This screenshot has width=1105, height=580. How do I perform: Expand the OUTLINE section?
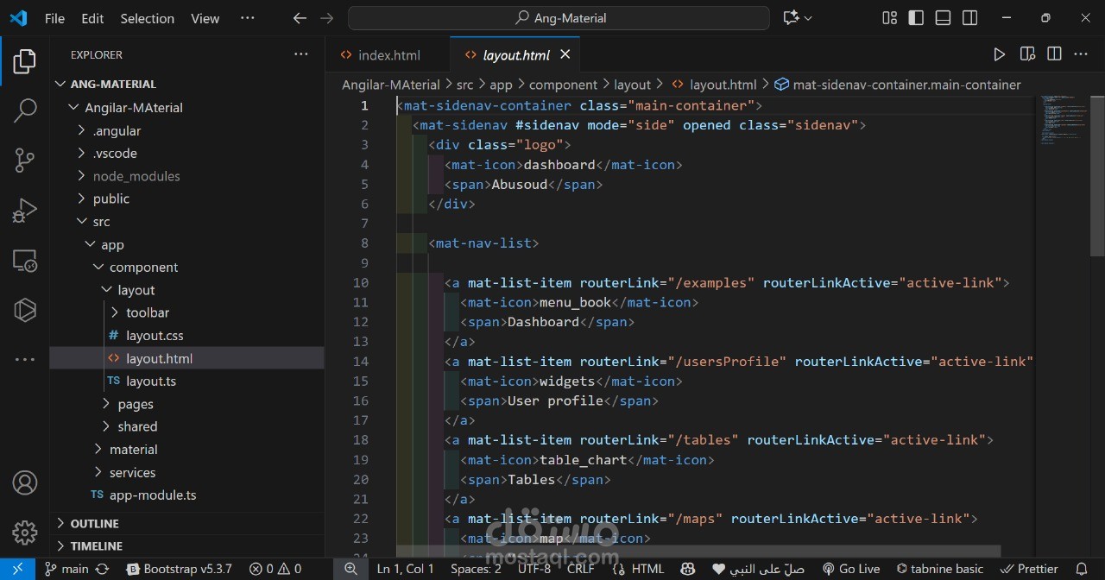tap(95, 523)
